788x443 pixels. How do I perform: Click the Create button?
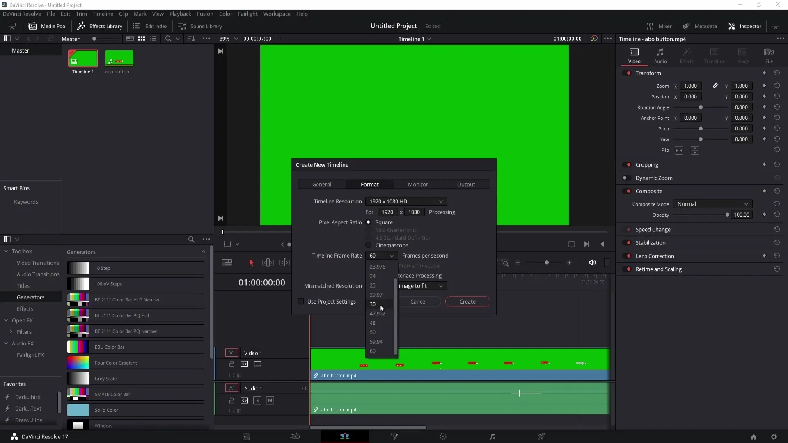pyautogui.click(x=467, y=301)
